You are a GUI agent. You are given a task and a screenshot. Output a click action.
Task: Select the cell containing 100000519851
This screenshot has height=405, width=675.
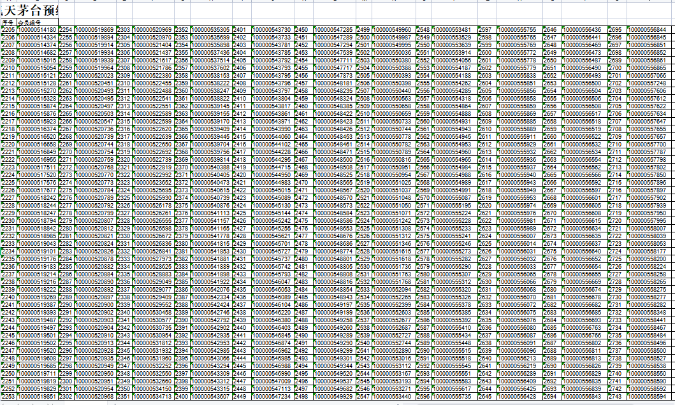click(37, 396)
